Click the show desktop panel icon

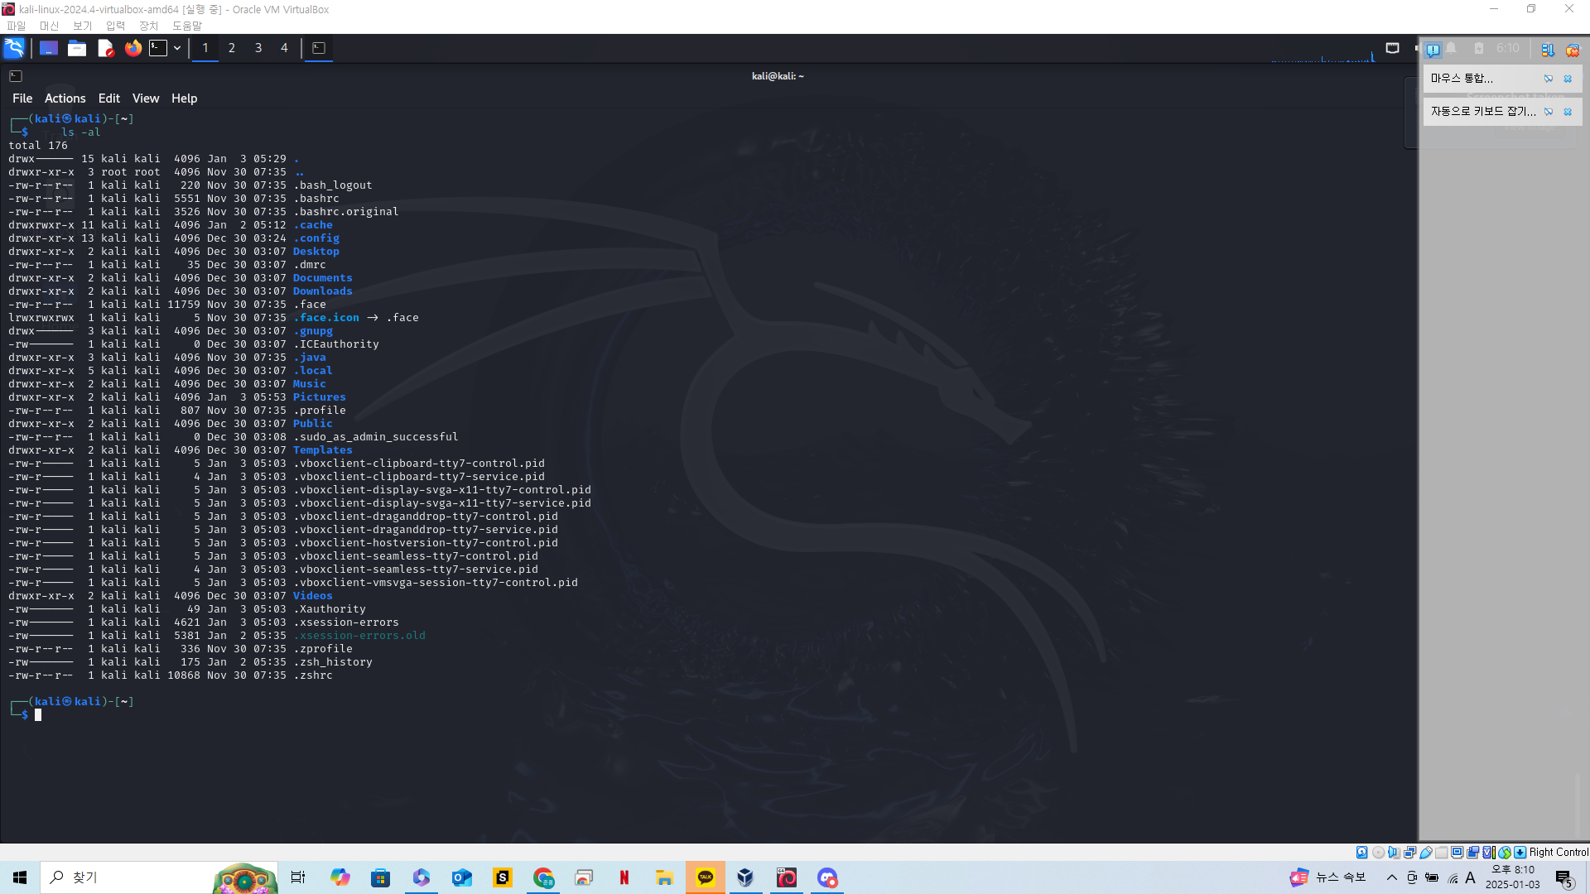coord(49,48)
